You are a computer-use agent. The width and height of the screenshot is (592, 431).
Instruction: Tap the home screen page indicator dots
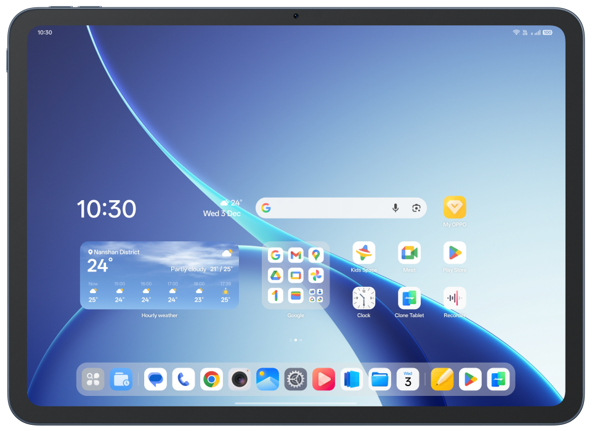pos(296,340)
